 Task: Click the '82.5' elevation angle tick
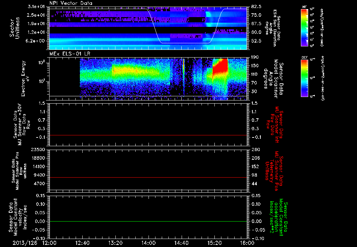tap(256, 6)
